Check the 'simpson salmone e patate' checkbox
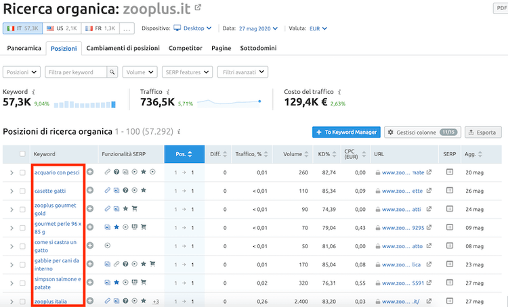The width and height of the screenshot is (508, 307). 22,283
